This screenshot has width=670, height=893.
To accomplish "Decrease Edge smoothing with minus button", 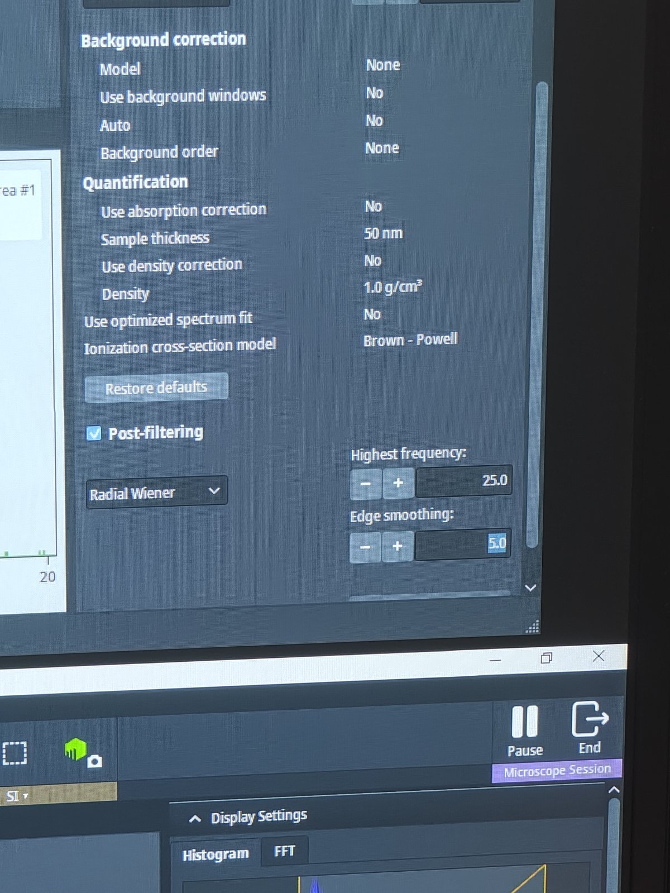I will pyautogui.click(x=365, y=546).
